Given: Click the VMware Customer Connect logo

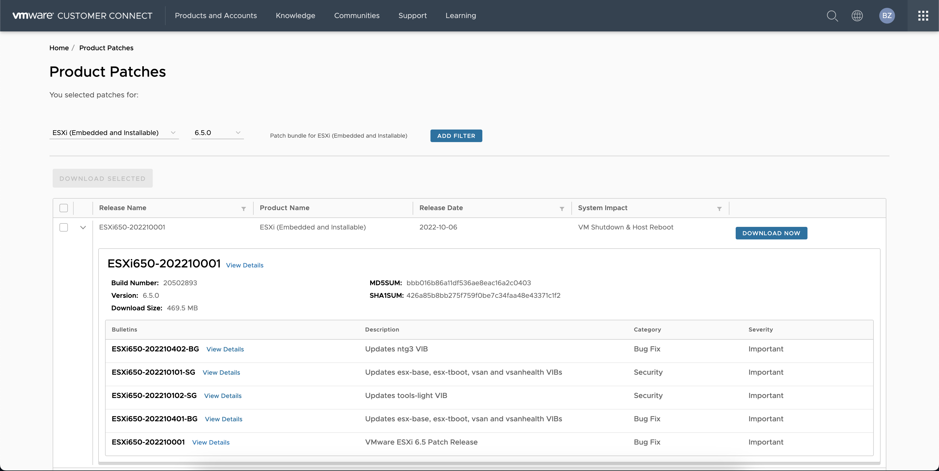Looking at the screenshot, I should tap(82, 16).
